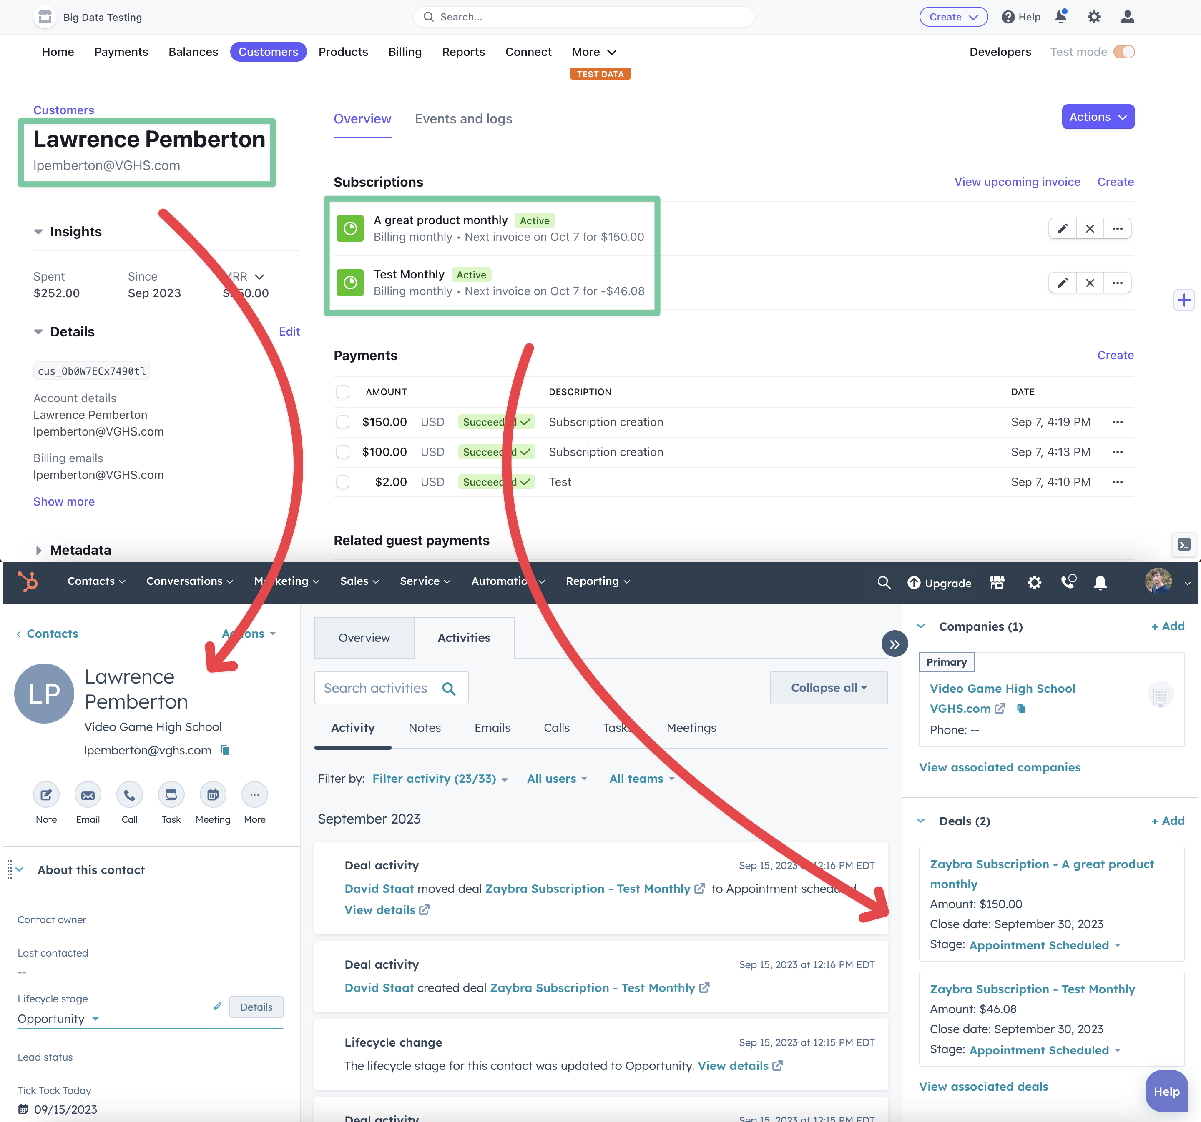
Task: Open the customer Actions dropdown
Action: click(x=1098, y=117)
